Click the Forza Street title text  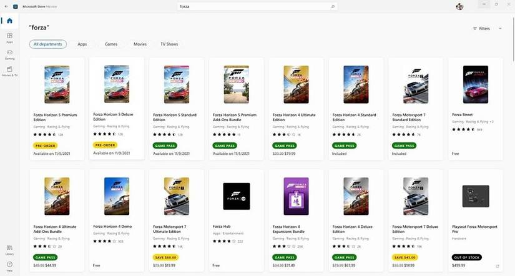(462, 115)
